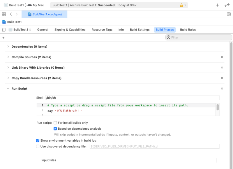The width and height of the screenshot is (233, 169).
Task: Click the add editor split icon
Action: 229,14
